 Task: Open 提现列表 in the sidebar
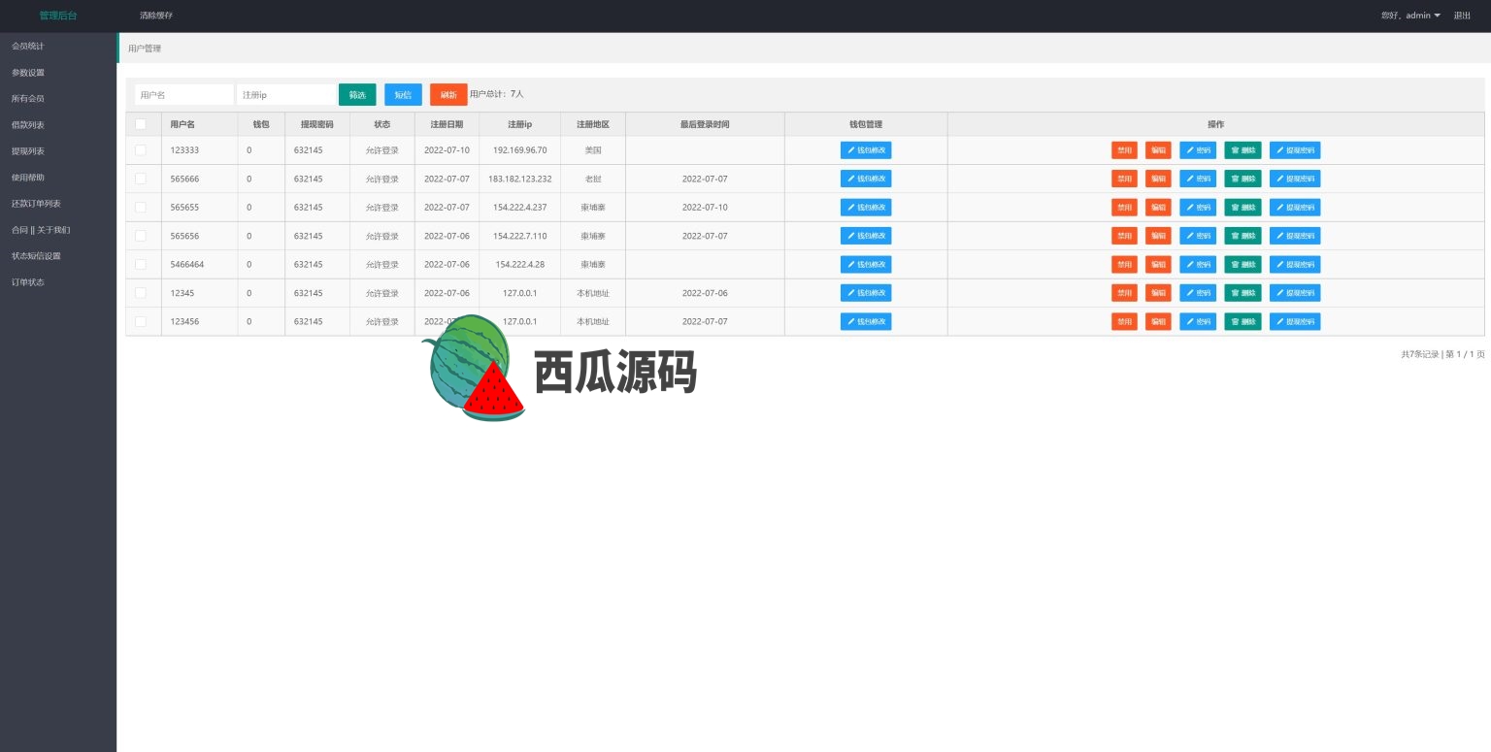[28, 151]
